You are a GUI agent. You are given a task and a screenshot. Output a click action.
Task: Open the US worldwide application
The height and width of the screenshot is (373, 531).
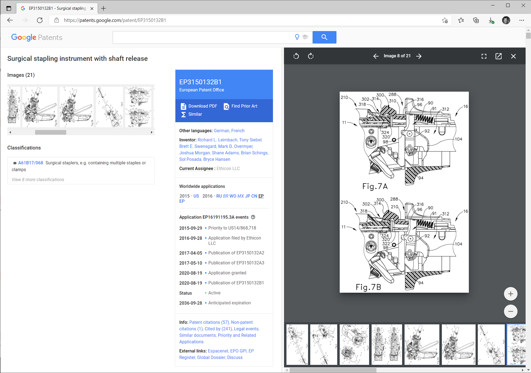coord(196,196)
